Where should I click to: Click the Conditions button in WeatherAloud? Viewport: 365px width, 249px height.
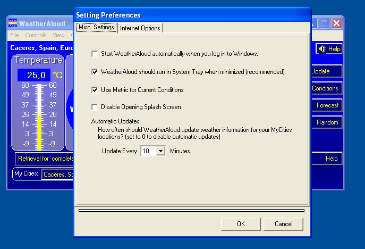coord(327,88)
